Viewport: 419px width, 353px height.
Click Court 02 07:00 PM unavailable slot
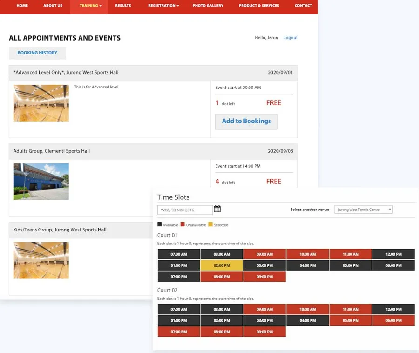(179, 332)
